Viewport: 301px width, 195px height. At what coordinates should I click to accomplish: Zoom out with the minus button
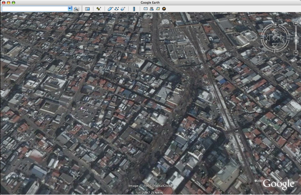click(296, 53)
